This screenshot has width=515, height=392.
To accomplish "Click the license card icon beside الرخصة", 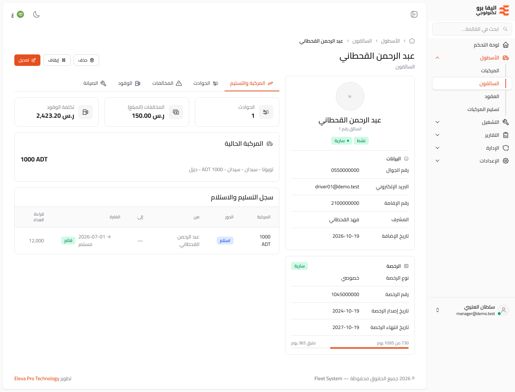I will click(406, 266).
